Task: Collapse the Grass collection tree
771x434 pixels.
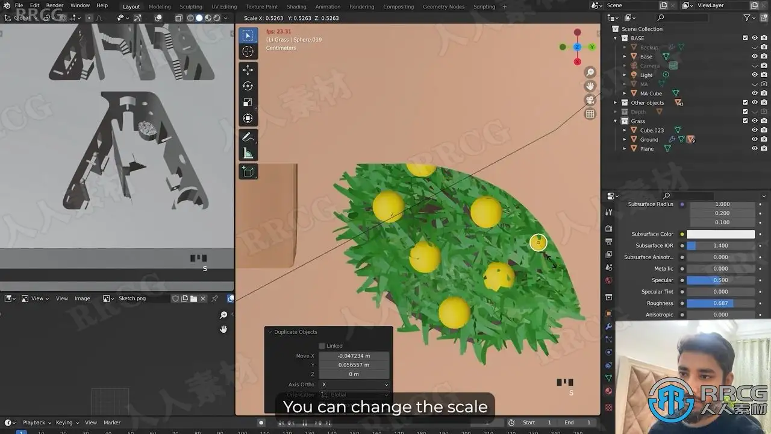Action: (x=616, y=121)
